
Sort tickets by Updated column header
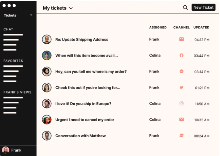coord(201,27)
